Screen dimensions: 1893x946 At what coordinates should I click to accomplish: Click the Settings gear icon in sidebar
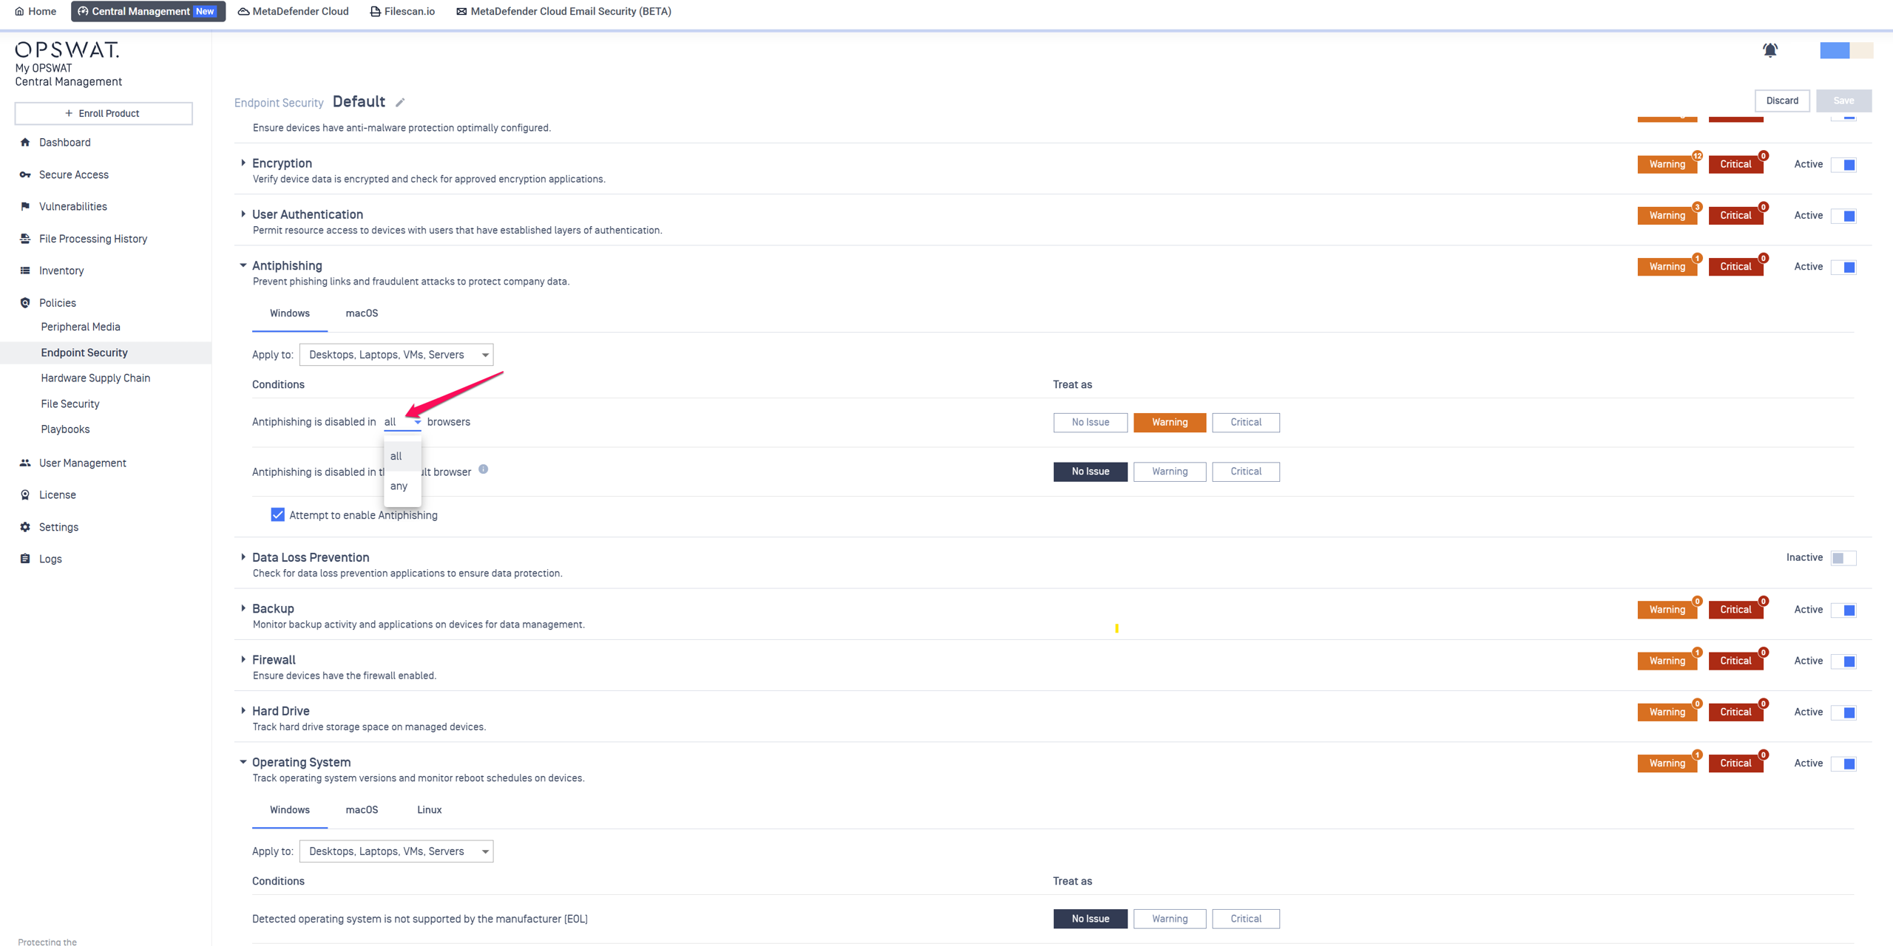click(x=25, y=527)
